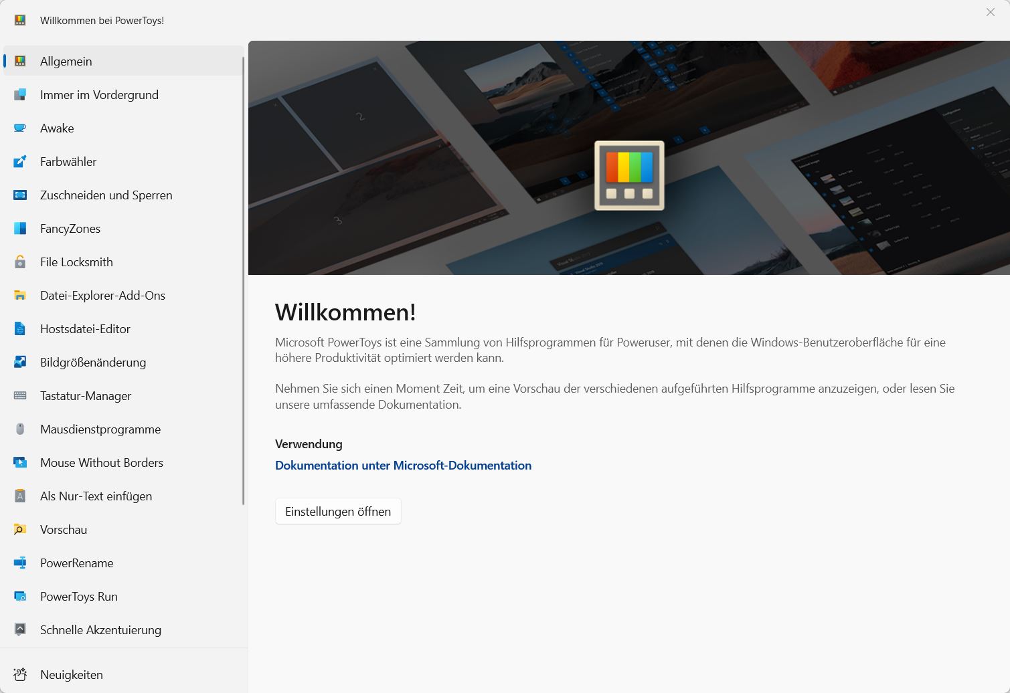Open the Immer im Vordergrund page
This screenshot has width=1010, height=693.
[x=123, y=94]
